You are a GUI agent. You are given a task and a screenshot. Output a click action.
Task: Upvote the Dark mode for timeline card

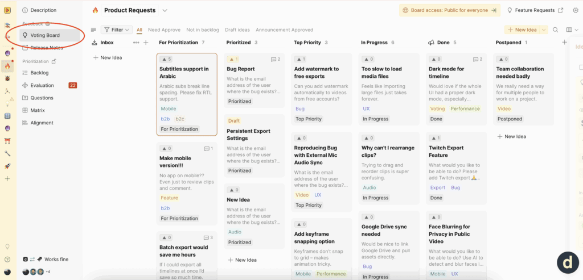point(435,59)
